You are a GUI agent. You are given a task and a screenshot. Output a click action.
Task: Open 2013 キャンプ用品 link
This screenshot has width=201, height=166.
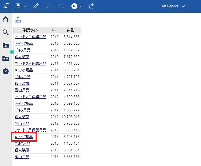(24, 137)
